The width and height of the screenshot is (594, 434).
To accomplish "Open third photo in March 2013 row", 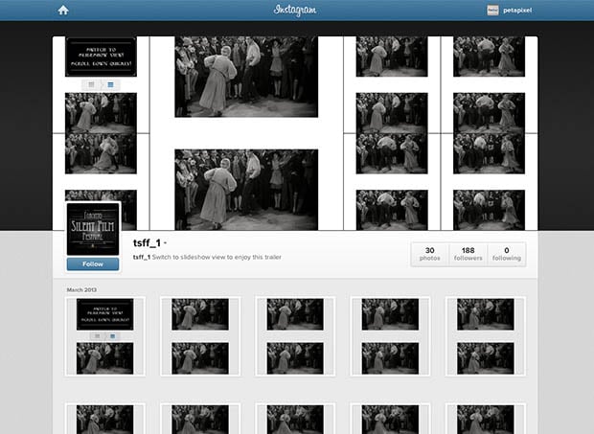I will click(295, 336).
